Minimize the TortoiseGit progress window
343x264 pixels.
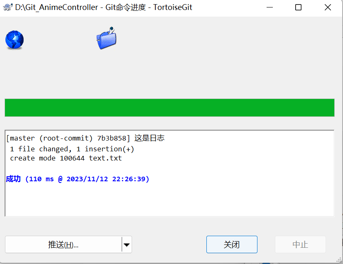[x=269, y=7]
